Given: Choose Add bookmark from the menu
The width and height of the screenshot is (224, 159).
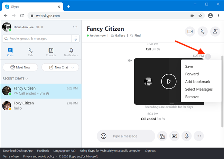Looking at the screenshot, I should click(x=198, y=82).
